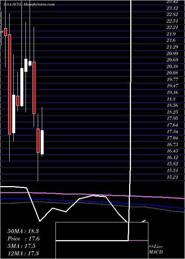Click the 19.77 price axis label

172,80
